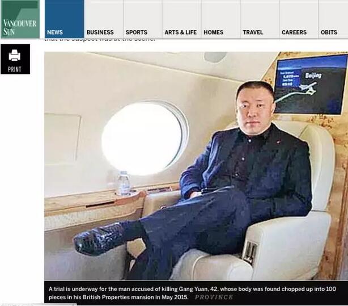Click the partially hidden article text line

pos(99,40)
